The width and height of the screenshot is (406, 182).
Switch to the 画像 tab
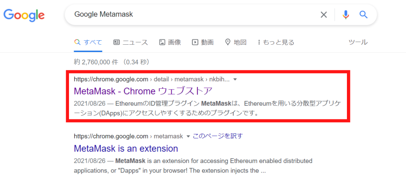click(170, 42)
